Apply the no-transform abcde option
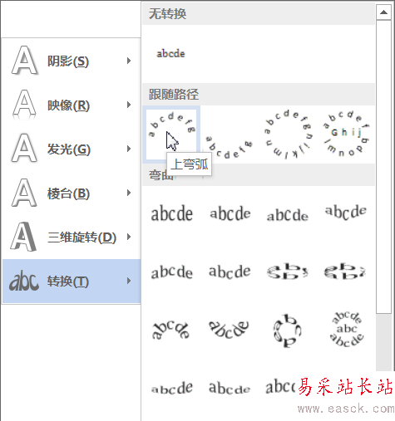395x421 pixels. point(170,54)
